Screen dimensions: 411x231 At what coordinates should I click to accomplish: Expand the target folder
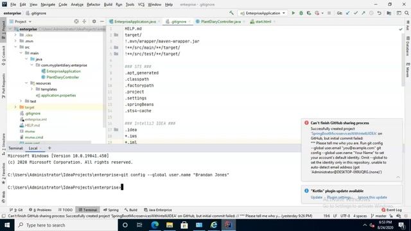click(x=15, y=107)
